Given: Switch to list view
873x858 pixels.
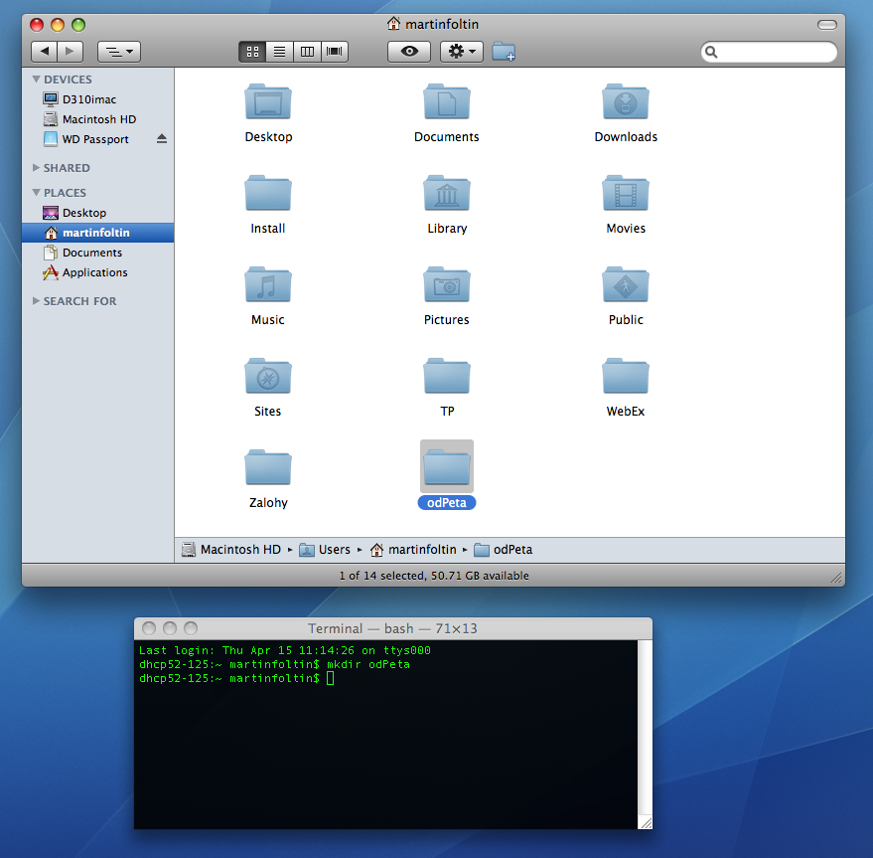Looking at the screenshot, I should [x=279, y=52].
